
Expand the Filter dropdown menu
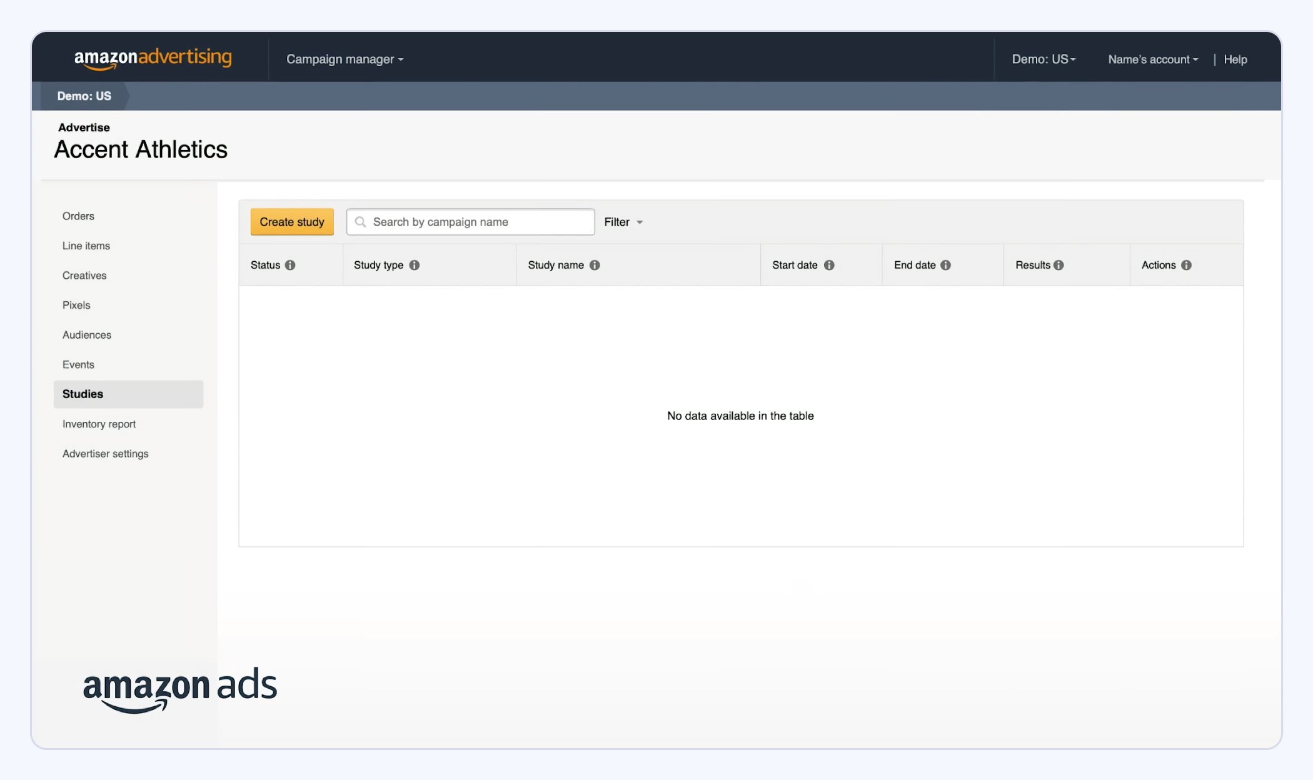pos(622,222)
